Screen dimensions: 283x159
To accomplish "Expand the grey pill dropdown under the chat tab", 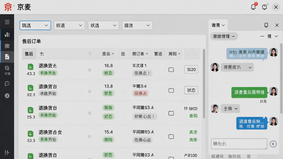I will point(224,36).
